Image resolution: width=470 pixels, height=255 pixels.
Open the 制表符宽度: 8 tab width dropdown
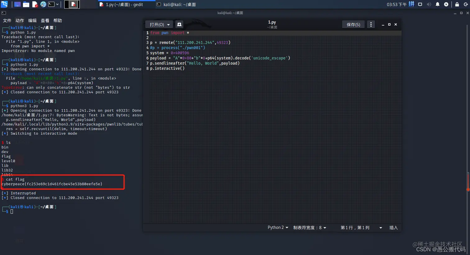pyautogui.click(x=310, y=228)
